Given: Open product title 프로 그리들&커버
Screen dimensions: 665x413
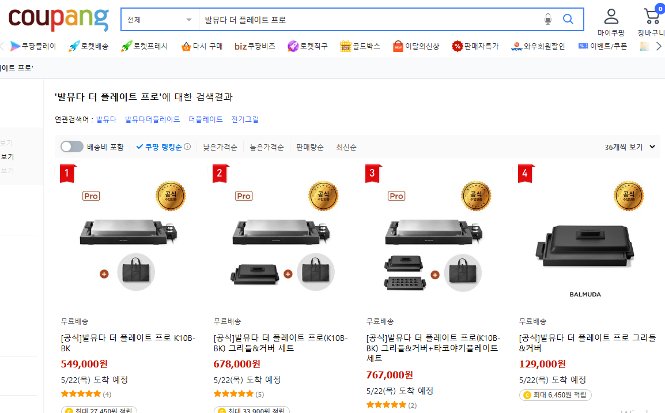Looking at the screenshot, I should [587, 343].
